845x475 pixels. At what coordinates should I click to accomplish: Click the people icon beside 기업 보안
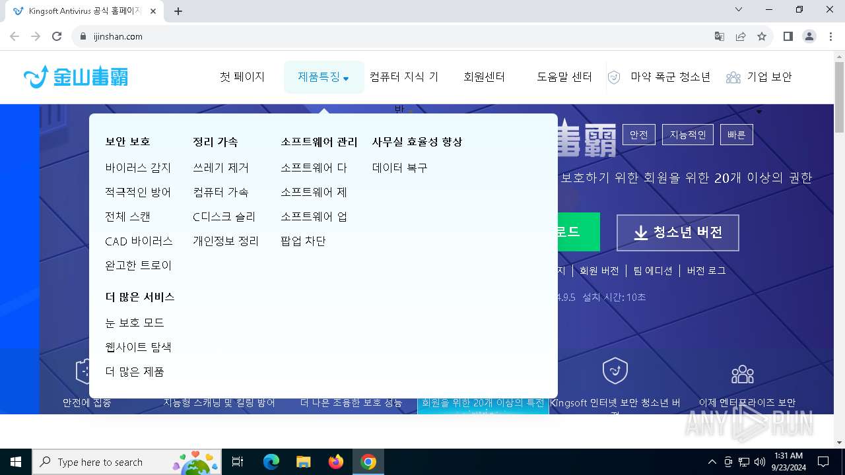pyautogui.click(x=733, y=77)
